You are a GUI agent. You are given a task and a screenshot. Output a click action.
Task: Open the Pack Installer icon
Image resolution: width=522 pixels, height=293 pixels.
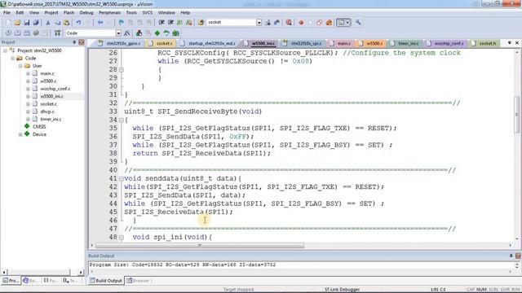pyautogui.click(x=176, y=33)
